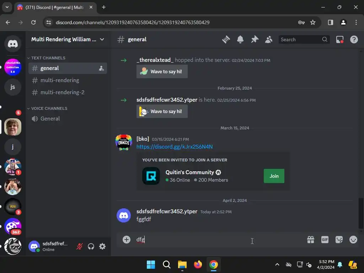
Task: Open the Inbox icon
Action: click(x=340, y=39)
